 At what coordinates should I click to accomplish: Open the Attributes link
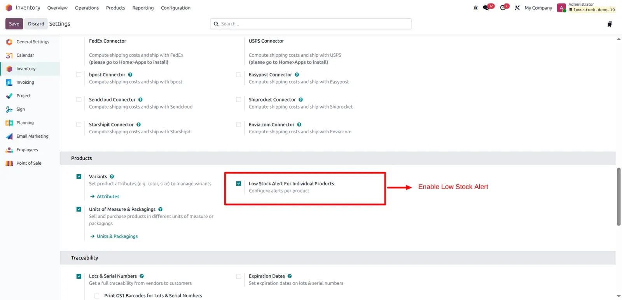tap(105, 197)
